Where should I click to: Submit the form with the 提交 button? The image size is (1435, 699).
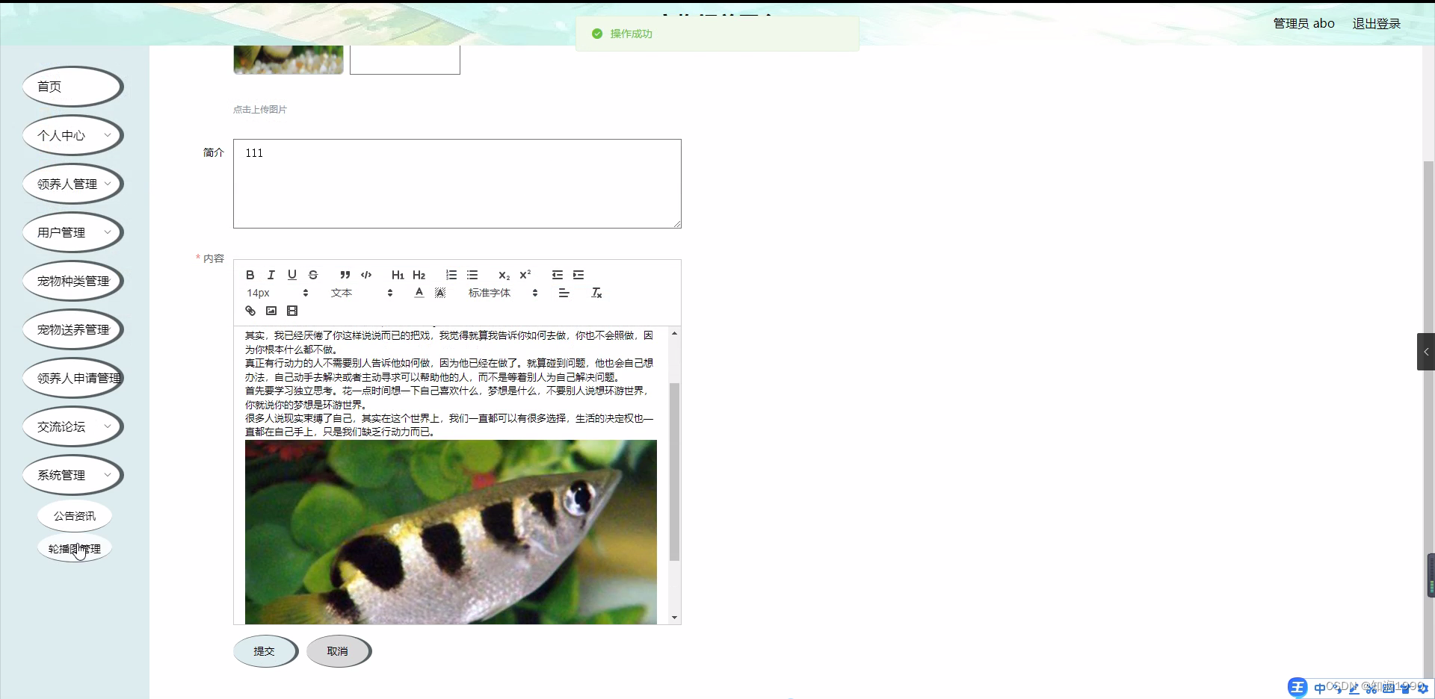[x=265, y=650]
